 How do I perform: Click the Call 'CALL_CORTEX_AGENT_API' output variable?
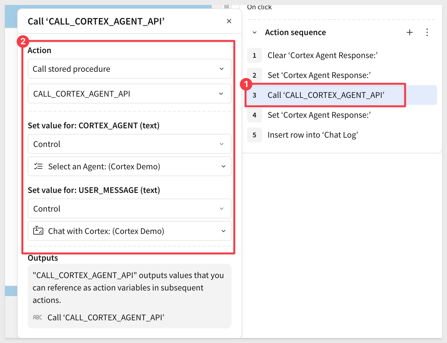pyautogui.click(x=106, y=318)
